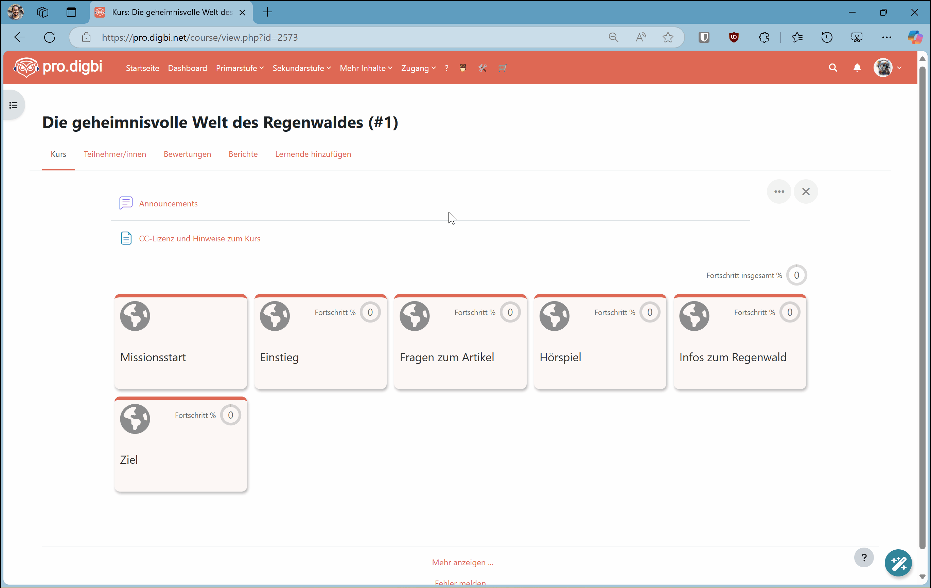Viewport: 931px width, 588px height.
Task: Open the Missionsstart section card
Action: (180, 342)
